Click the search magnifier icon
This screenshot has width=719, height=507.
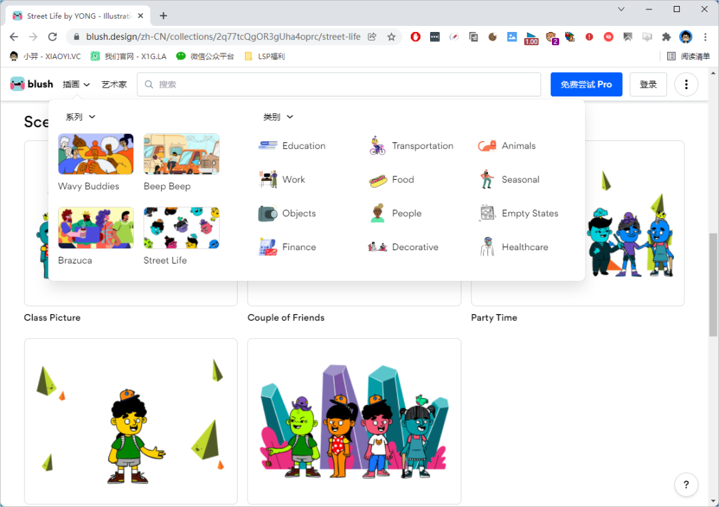tap(149, 84)
